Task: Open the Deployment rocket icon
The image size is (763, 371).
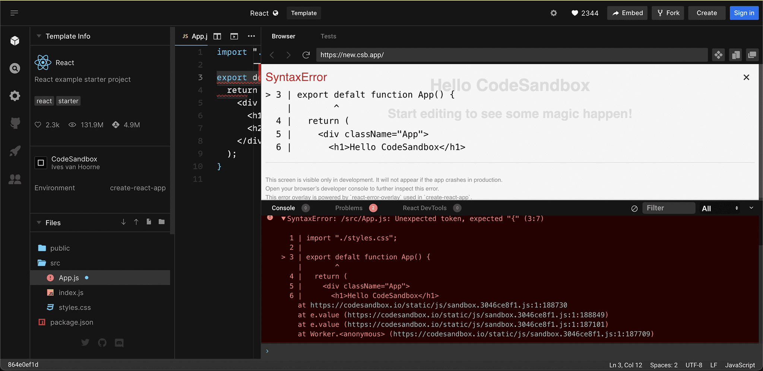Action: 15,151
